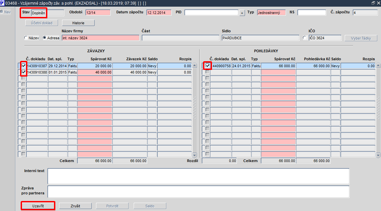Open the Historie button

[78, 23]
